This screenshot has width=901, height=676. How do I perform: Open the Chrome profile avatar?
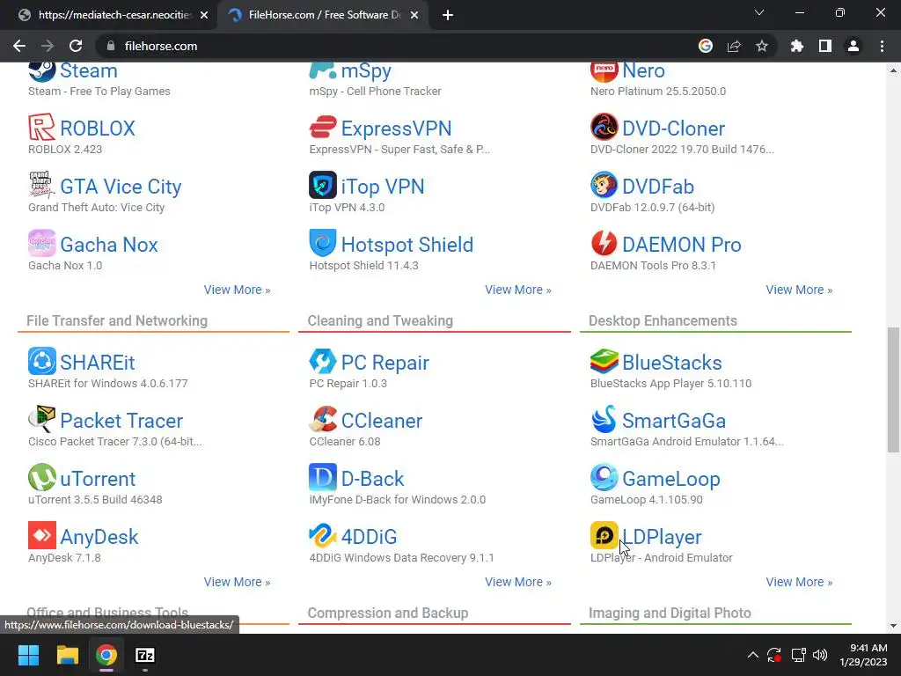pos(853,46)
